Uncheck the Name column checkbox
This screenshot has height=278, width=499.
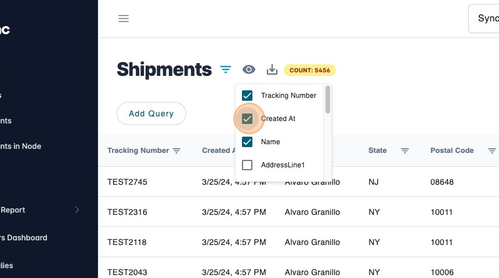point(247,142)
